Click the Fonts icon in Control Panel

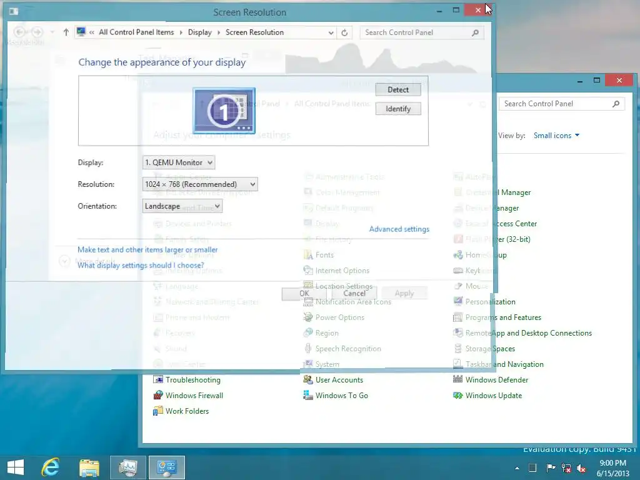307,255
